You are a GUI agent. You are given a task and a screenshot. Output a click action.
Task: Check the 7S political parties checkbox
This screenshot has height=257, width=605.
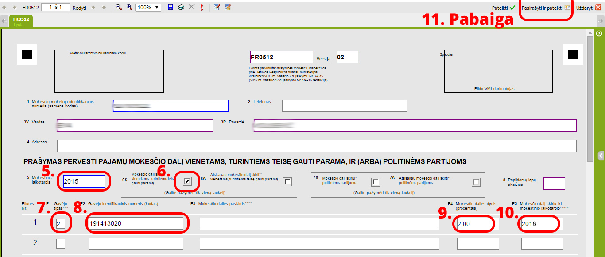tap(376, 182)
